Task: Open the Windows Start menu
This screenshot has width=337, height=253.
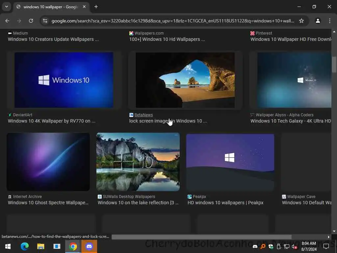Action: pos(8,246)
